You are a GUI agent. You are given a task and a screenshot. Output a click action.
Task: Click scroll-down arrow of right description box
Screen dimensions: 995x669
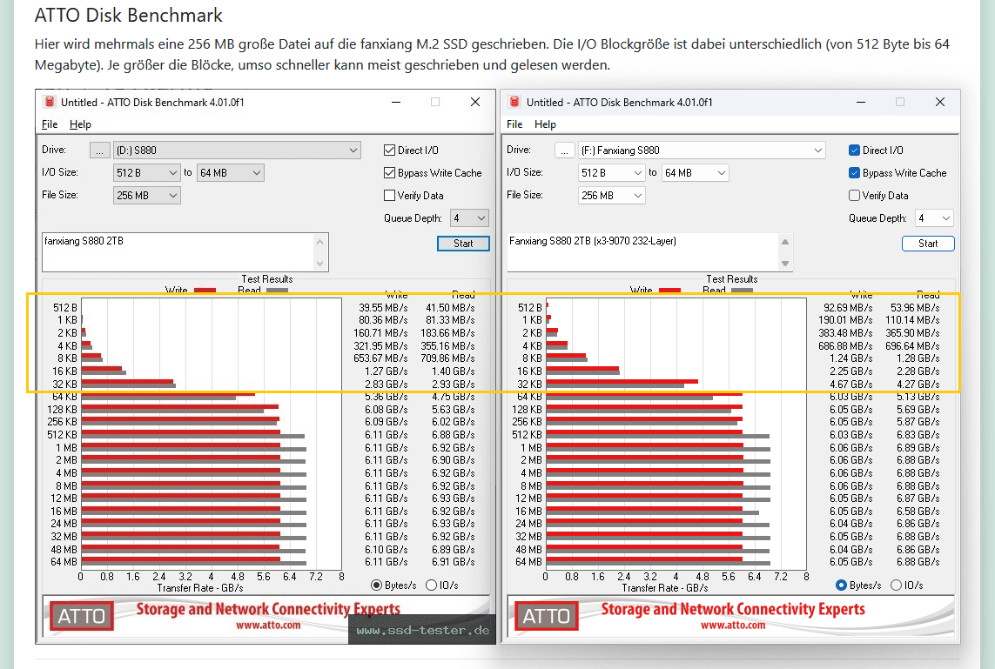785,263
